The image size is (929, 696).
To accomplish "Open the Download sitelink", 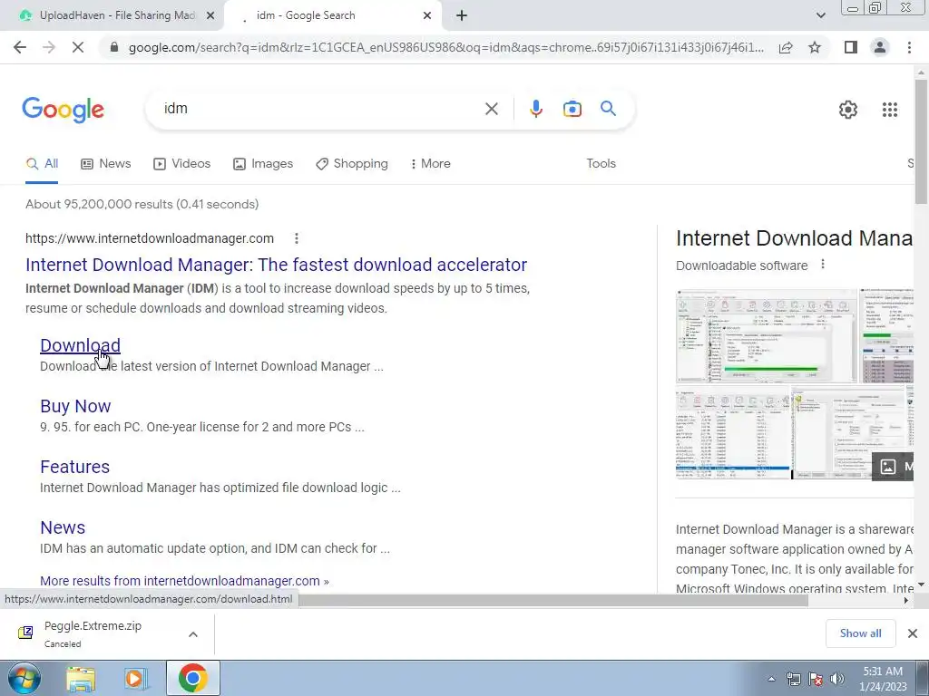I will tap(80, 345).
